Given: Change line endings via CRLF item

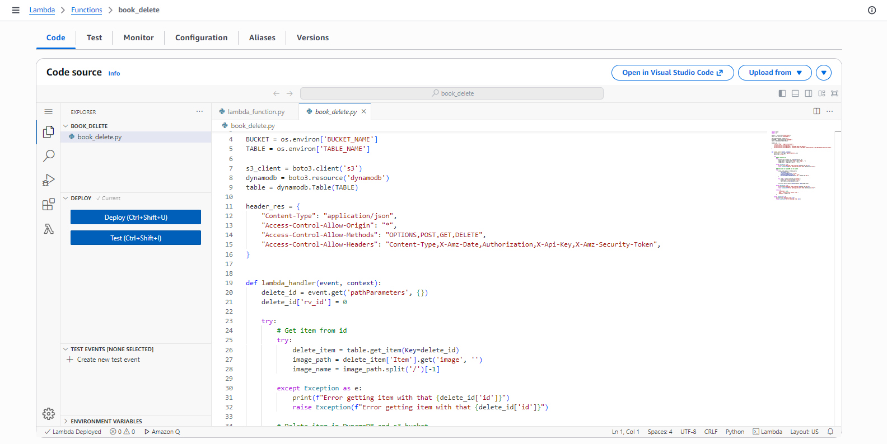Looking at the screenshot, I should pos(711,432).
